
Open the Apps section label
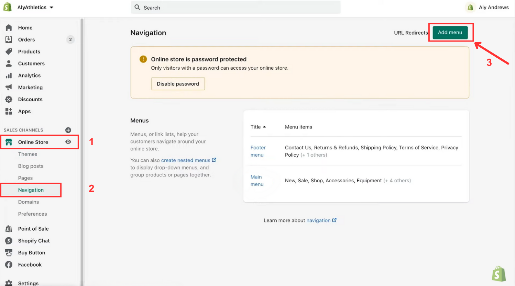pyautogui.click(x=24, y=111)
